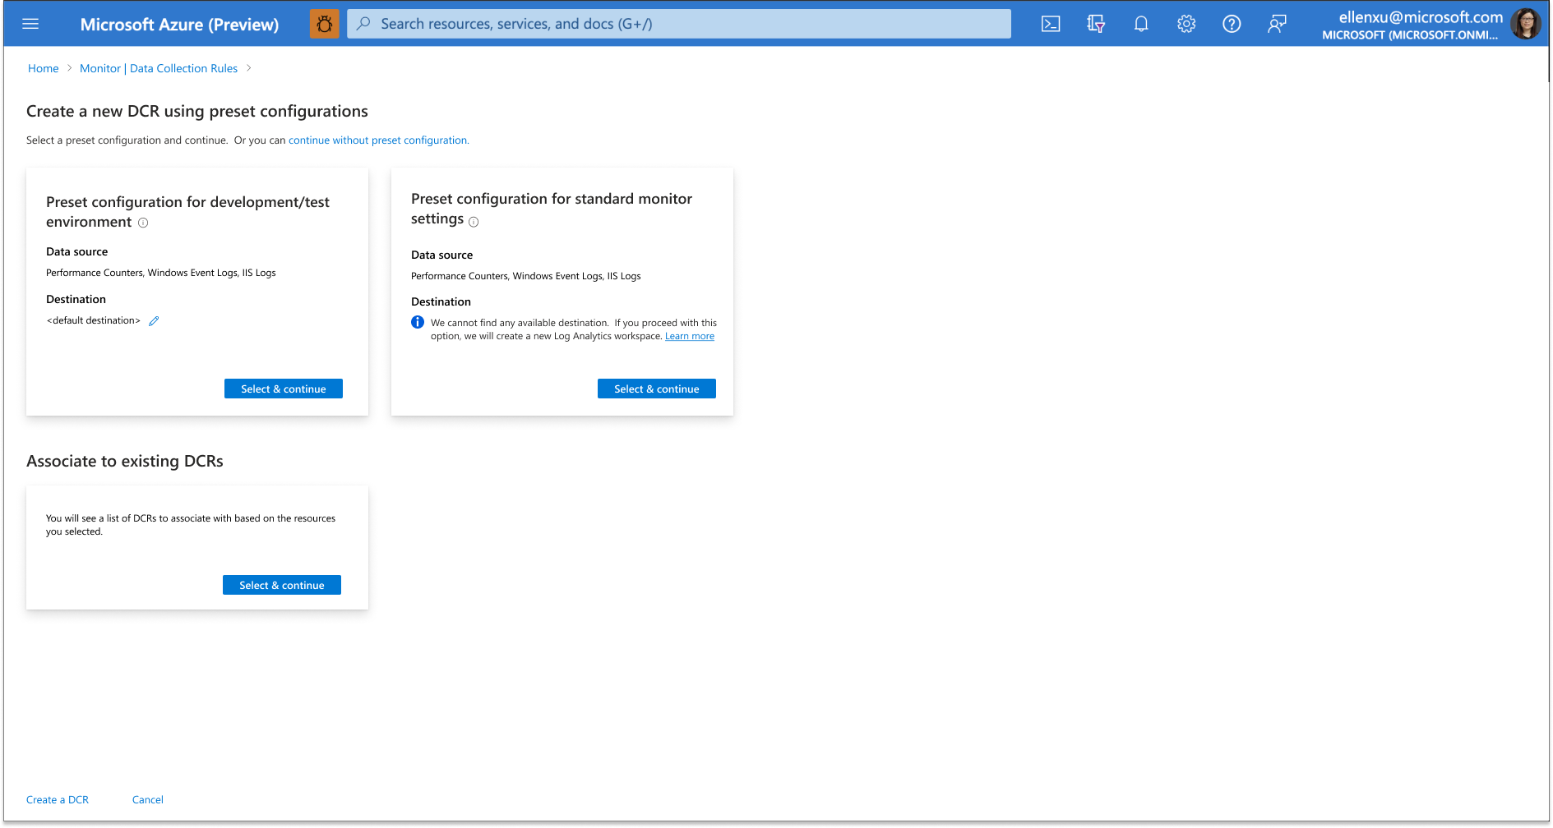The height and width of the screenshot is (828, 1553).
Task: Click the ellenxu@microsoft.com account label
Action: tap(1421, 17)
